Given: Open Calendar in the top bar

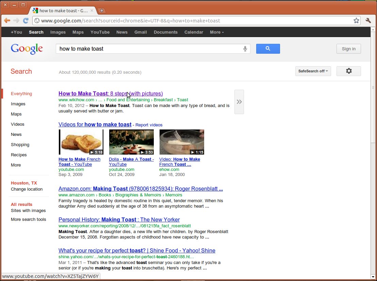Looking at the screenshot, I should click(x=194, y=32).
